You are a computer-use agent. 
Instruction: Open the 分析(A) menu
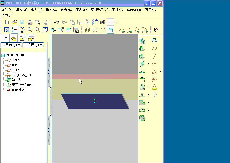[66, 10]
